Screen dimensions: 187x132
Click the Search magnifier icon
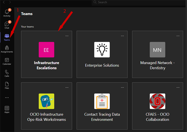[95, 2]
